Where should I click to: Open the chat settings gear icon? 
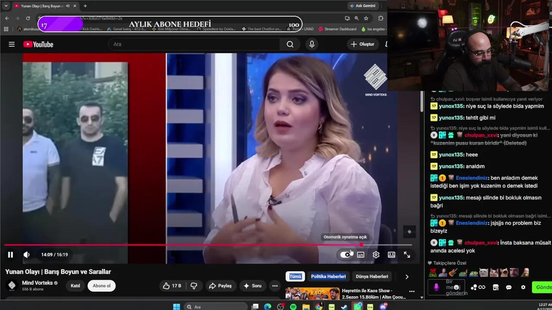[x=523, y=287]
